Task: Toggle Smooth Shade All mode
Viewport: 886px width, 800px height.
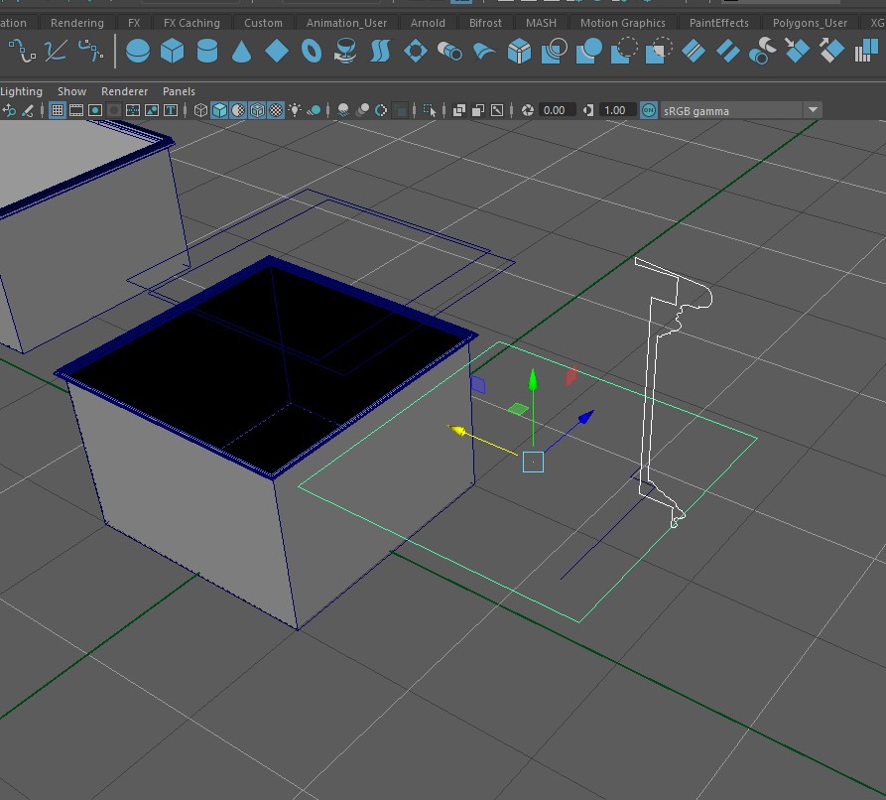Action: click(x=219, y=110)
